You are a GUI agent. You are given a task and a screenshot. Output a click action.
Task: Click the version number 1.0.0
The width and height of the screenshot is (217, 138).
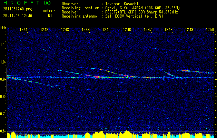[47, 3]
